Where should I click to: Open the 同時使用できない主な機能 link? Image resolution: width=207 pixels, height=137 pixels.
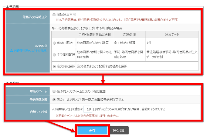click(30, 51)
